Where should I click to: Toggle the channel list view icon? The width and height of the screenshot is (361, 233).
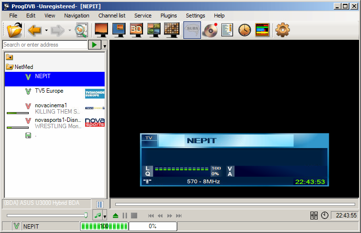100,204
